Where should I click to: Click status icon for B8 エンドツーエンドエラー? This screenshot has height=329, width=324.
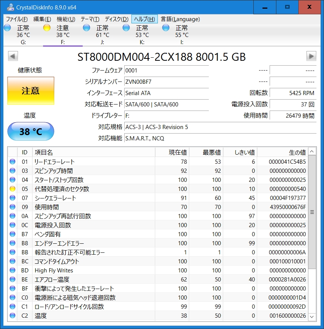tap(12, 243)
